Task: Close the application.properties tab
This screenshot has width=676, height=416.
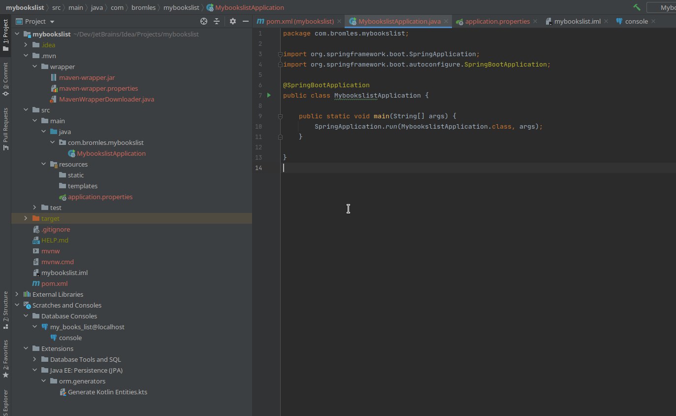Action: click(536, 21)
